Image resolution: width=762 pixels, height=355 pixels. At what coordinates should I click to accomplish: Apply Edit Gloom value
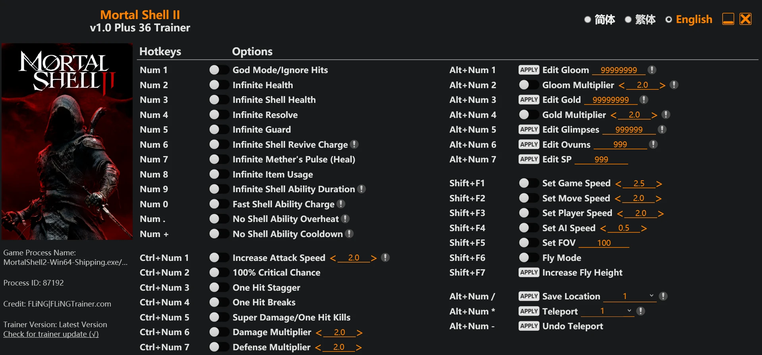click(x=529, y=70)
